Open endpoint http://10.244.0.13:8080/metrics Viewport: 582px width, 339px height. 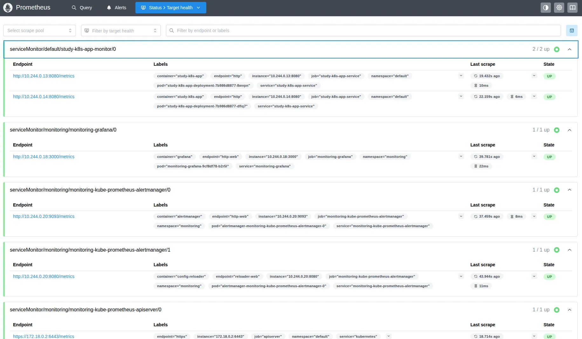point(44,76)
